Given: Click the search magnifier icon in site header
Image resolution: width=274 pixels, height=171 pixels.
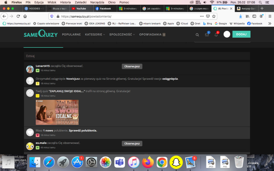Looking at the screenshot, I should point(197,35).
